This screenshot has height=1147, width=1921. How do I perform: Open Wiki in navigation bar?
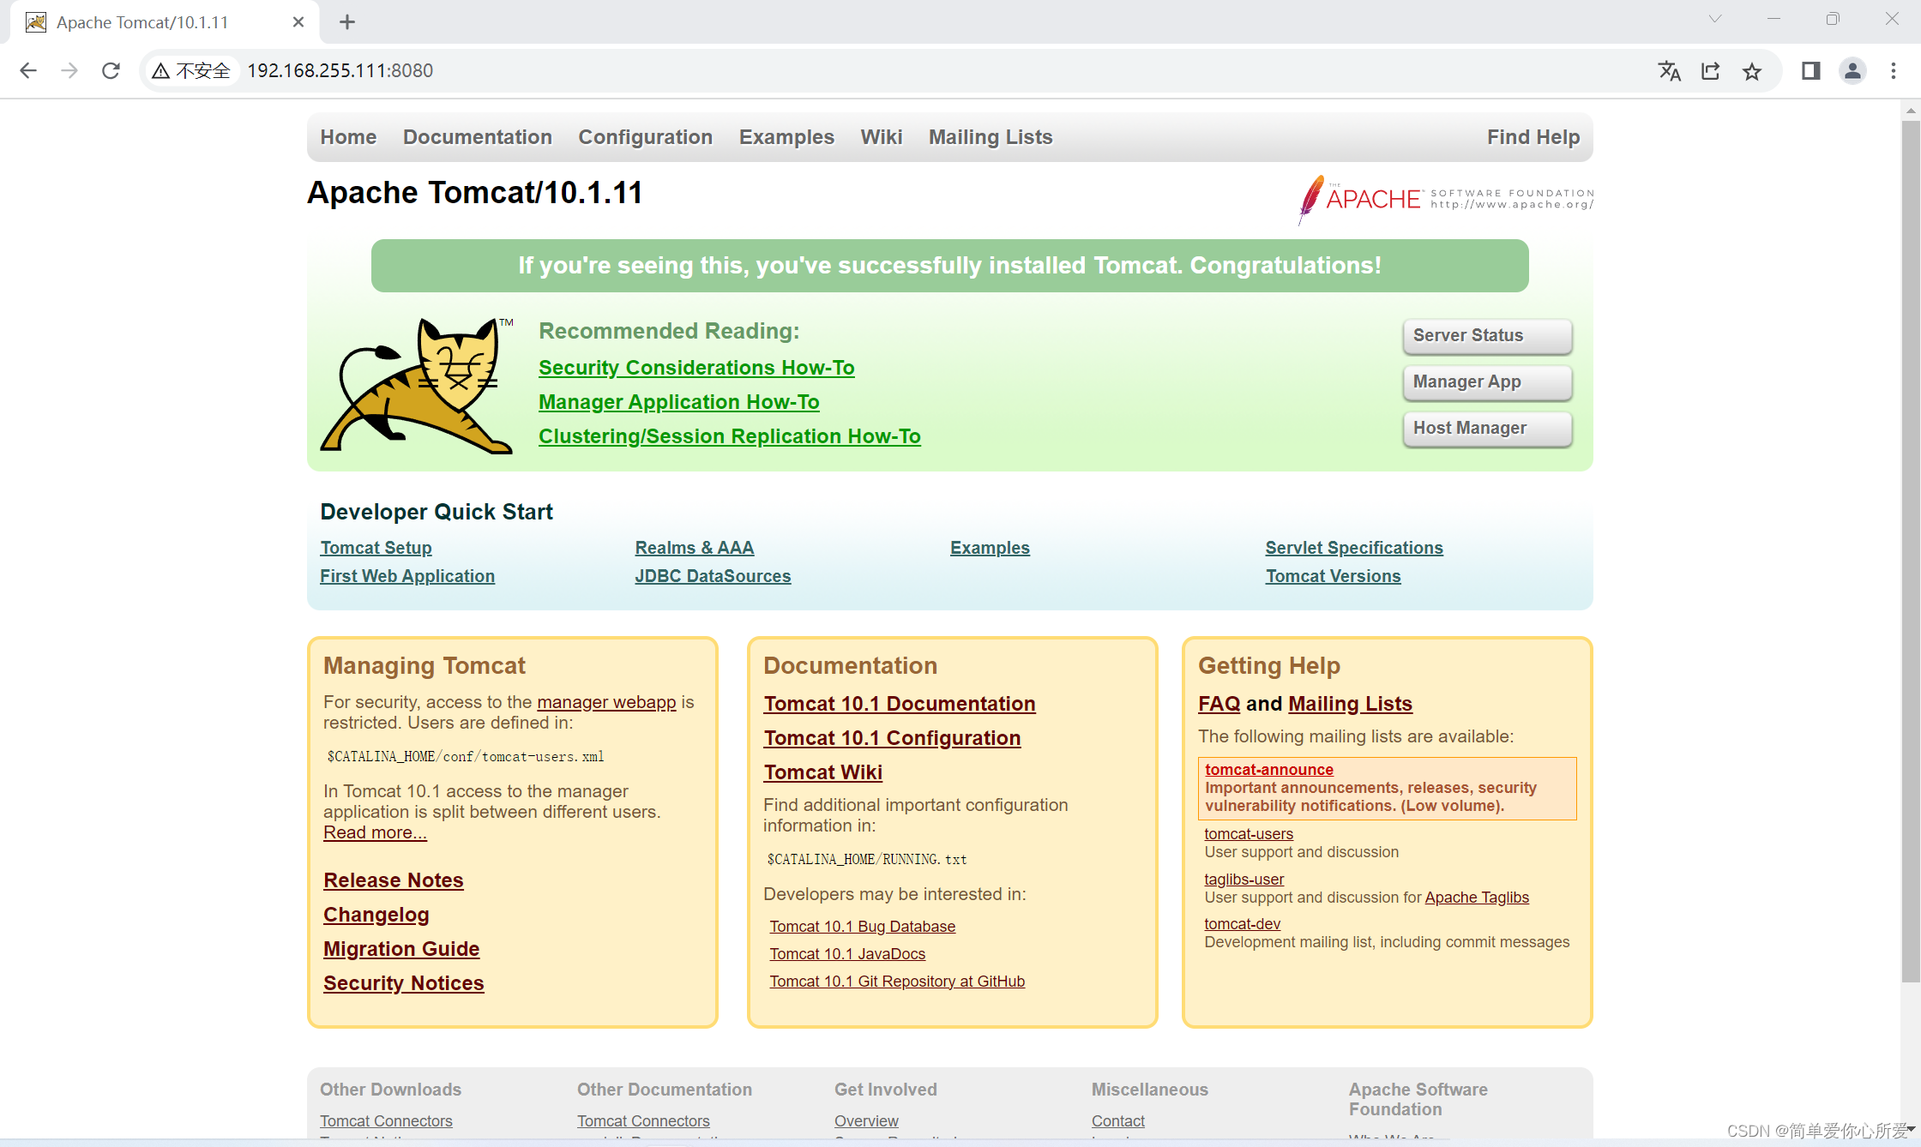tap(882, 137)
